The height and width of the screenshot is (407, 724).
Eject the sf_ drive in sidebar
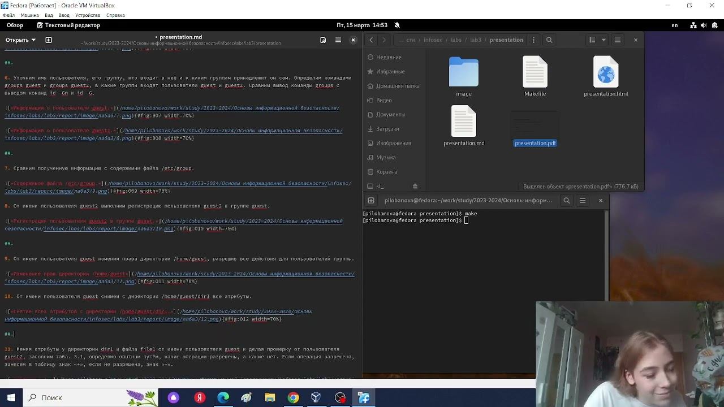pyautogui.click(x=415, y=186)
